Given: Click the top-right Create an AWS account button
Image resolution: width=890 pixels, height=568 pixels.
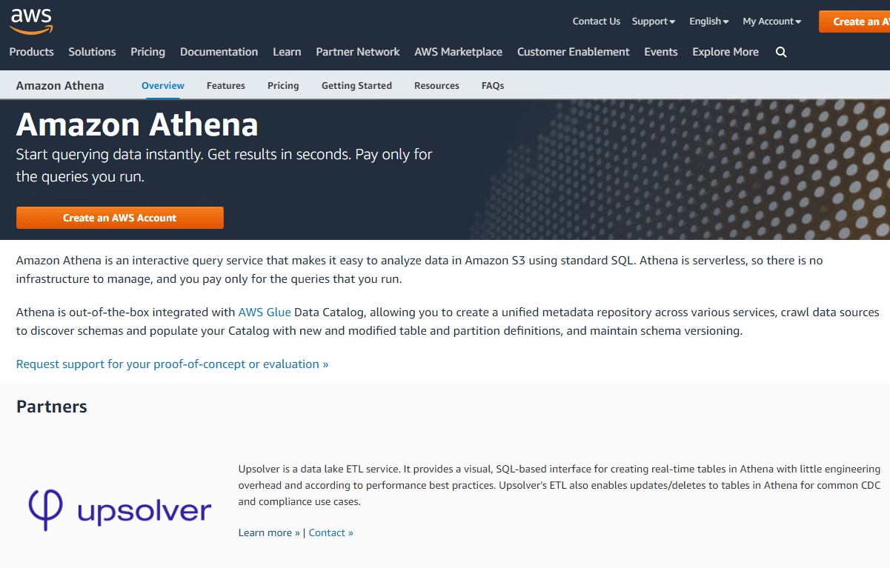Looking at the screenshot, I should [x=854, y=21].
